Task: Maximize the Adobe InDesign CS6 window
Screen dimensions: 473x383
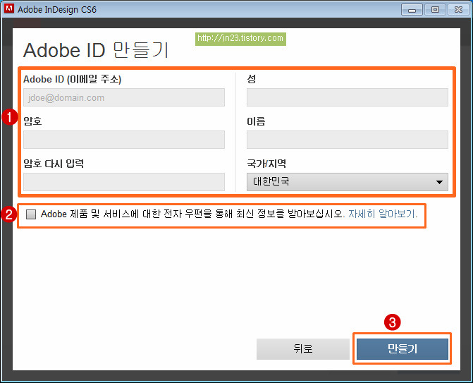Action: click(435, 10)
